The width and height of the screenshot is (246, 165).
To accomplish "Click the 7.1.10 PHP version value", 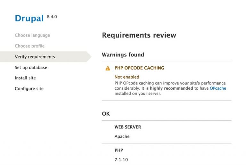I will [121, 159].
